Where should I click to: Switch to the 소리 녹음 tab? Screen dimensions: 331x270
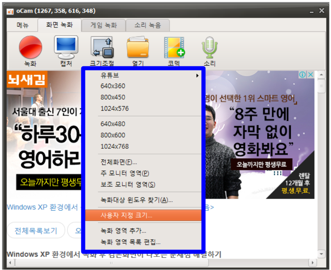(148, 25)
